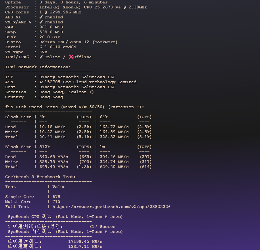Click the Hong Kong, Kowloon location text
The width and height of the screenshot is (260, 250).
(66, 92)
